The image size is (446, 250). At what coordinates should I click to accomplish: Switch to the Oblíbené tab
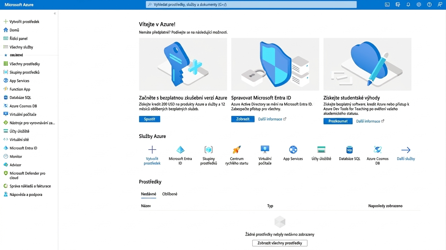(x=170, y=194)
